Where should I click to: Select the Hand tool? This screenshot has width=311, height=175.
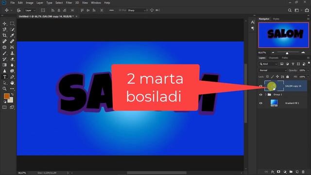pyautogui.click(x=12, y=83)
